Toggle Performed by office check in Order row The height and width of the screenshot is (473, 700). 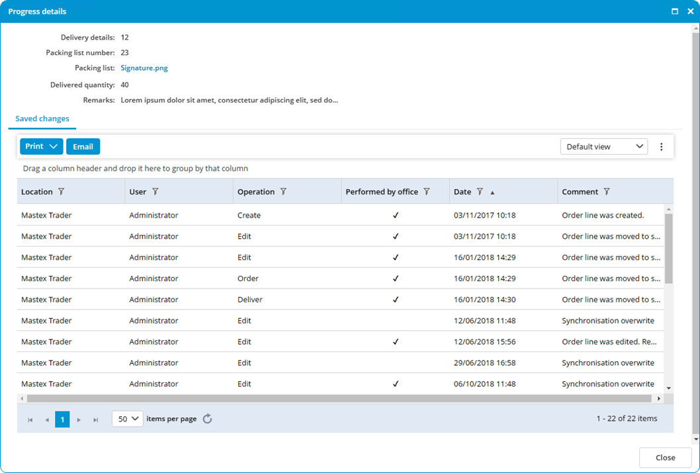pyautogui.click(x=396, y=279)
